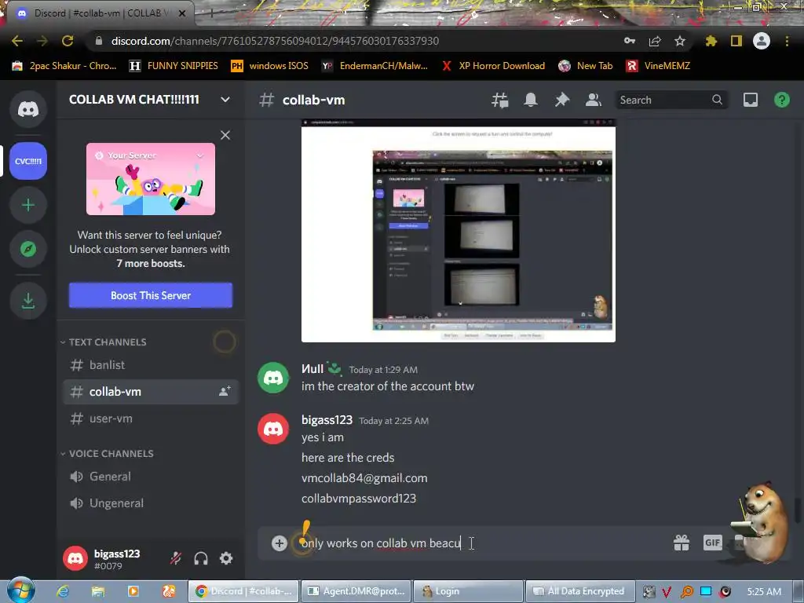
Task: Toggle member list icon in header
Action: 594,100
